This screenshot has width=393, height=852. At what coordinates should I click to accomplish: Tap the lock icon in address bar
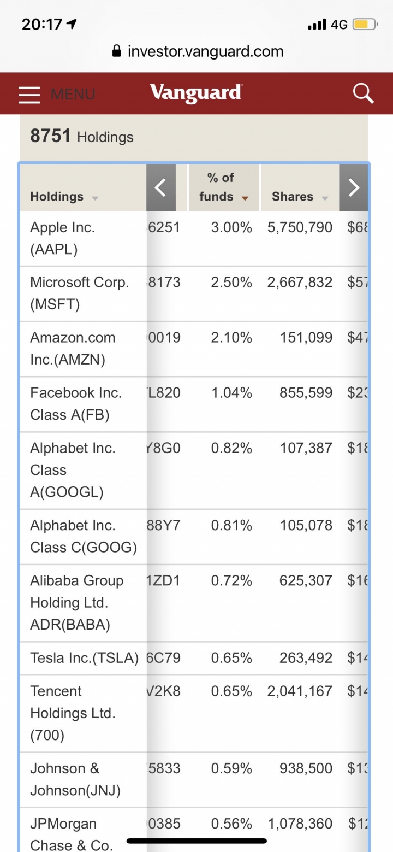pos(116,52)
